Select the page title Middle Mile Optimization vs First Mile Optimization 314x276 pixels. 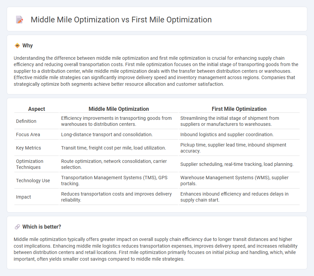tap(121, 20)
